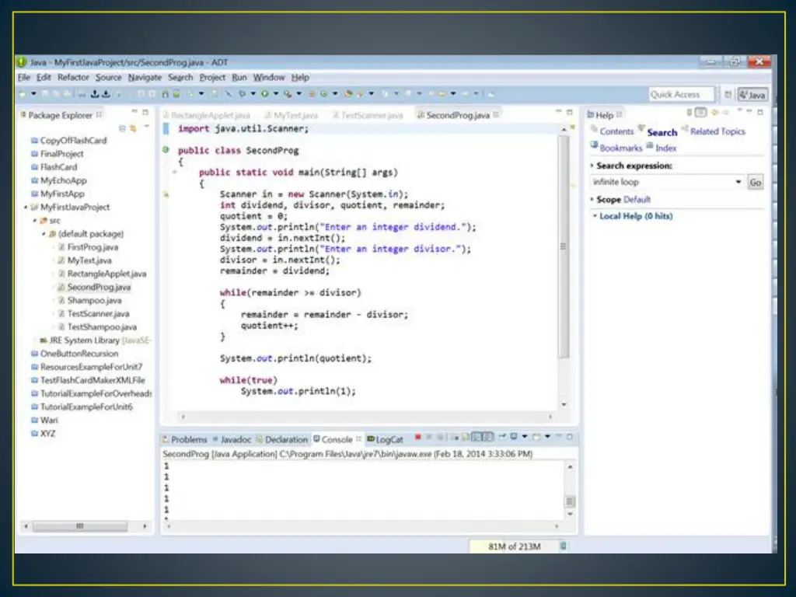The image size is (796, 597).
Task: Minimize the Package Explorer view
Action: 134,112
